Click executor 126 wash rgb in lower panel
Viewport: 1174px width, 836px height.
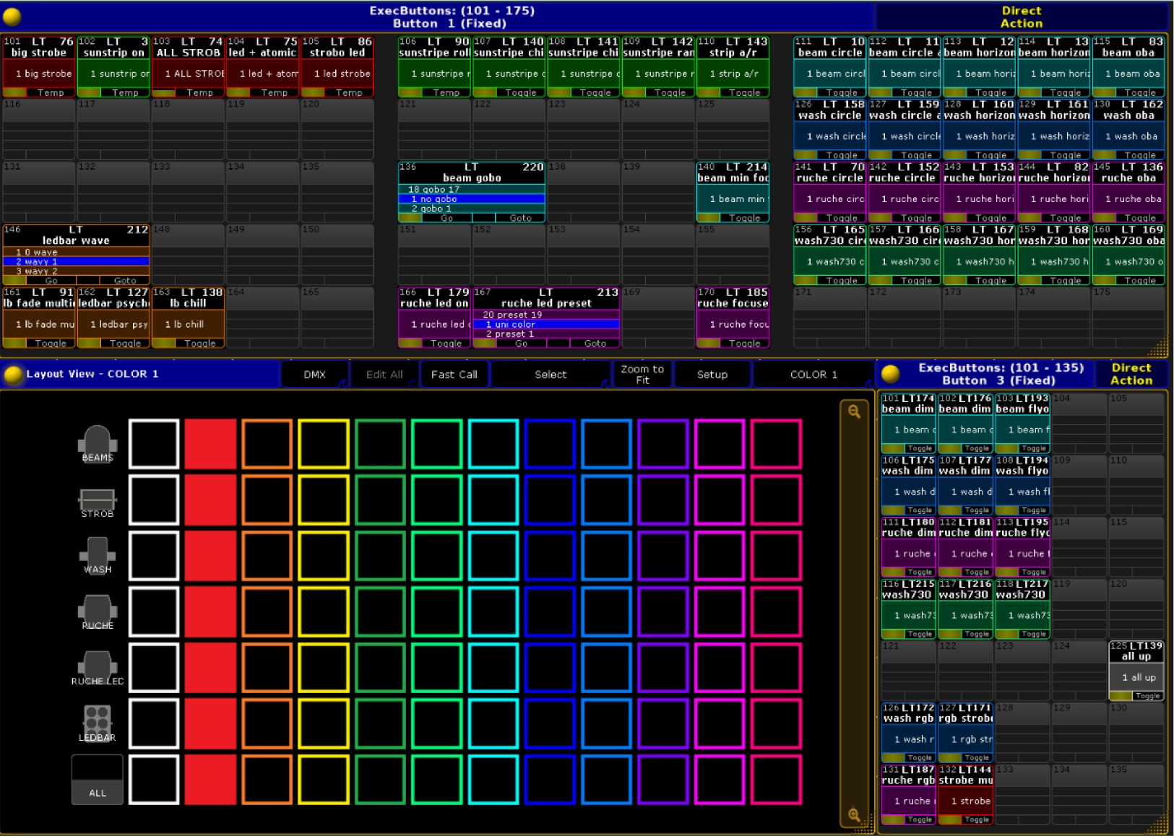(909, 733)
